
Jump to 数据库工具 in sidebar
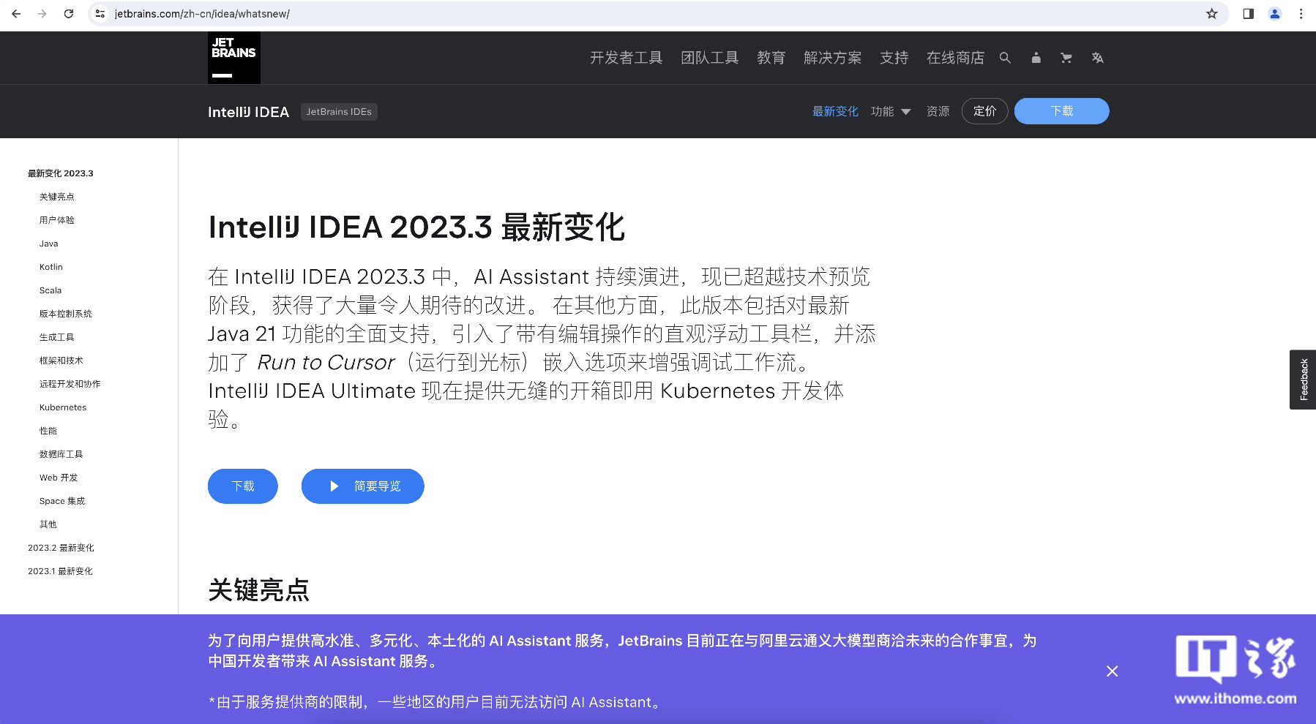point(61,454)
